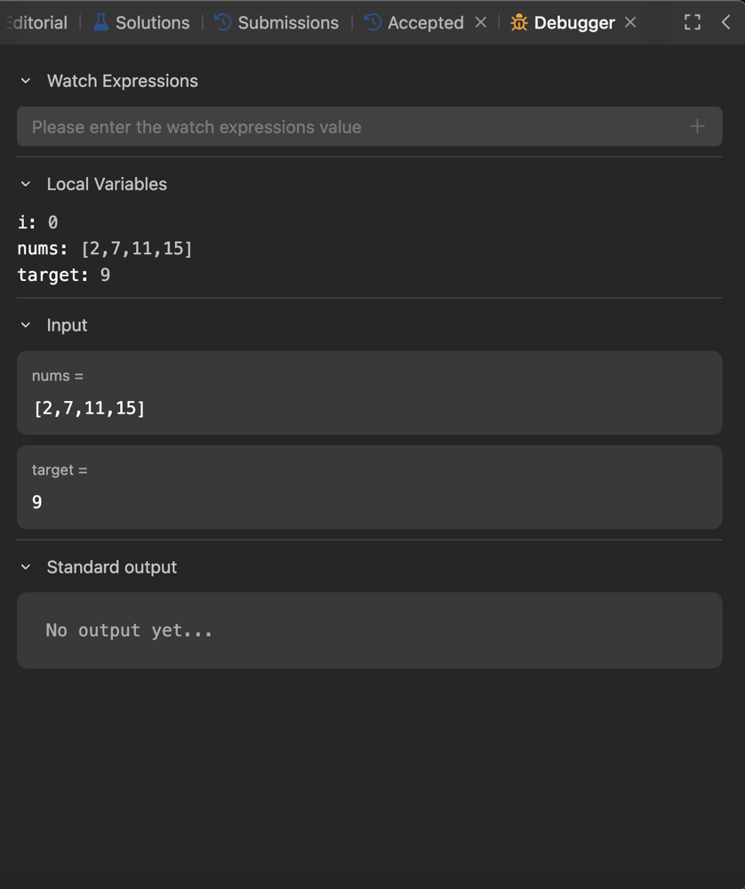The height and width of the screenshot is (889, 745).
Task: Add a watch expression with plus icon
Action: pyautogui.click(x=697, y=127)
